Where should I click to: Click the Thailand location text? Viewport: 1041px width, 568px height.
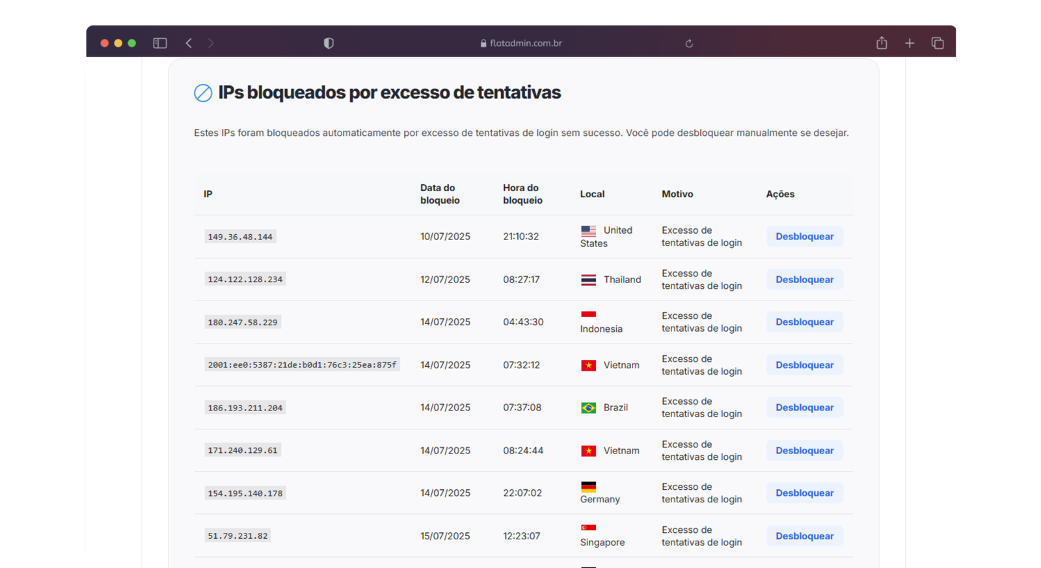622,279
